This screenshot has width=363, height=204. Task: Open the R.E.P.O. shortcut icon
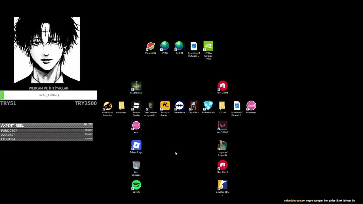(x=179, y=48)
